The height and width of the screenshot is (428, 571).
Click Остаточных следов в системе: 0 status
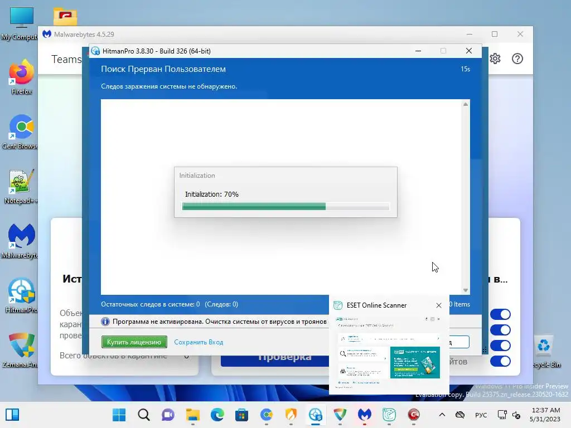pos(150,304)
